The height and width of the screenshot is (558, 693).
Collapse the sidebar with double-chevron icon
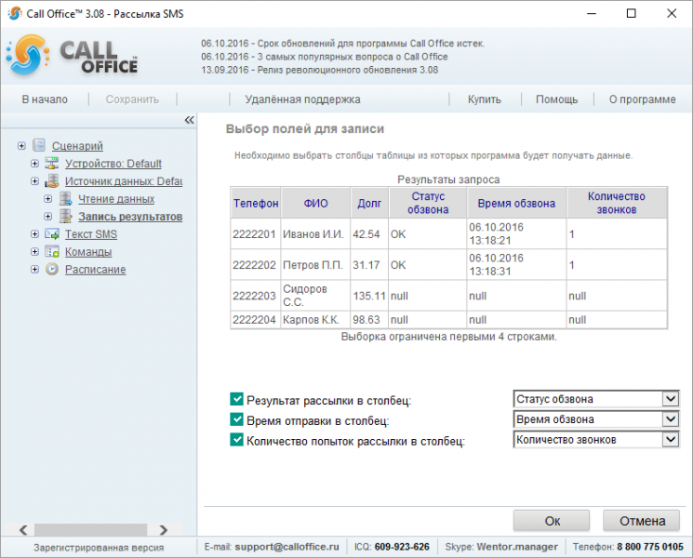point(189,120)
